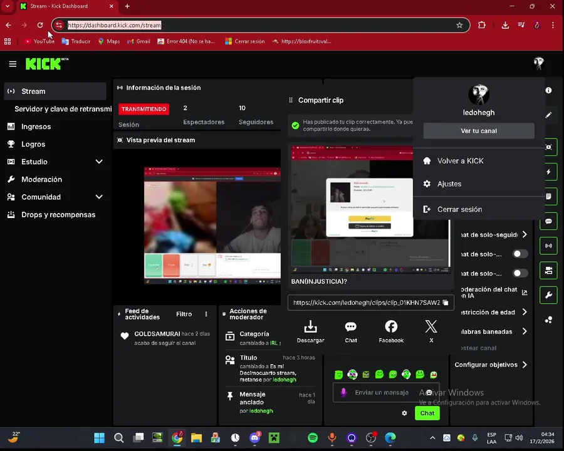Click the Ver tu canal button
Image resolution: width=564 pixels, height=451 pixels.
click(478, 131)
